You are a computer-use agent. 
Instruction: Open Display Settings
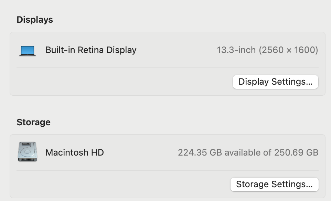pos(275,82)
